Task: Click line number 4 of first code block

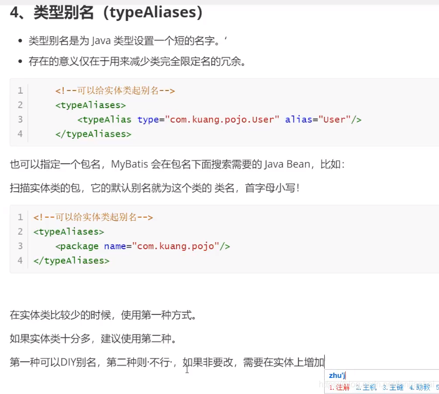Action: (x=20, y=134)
